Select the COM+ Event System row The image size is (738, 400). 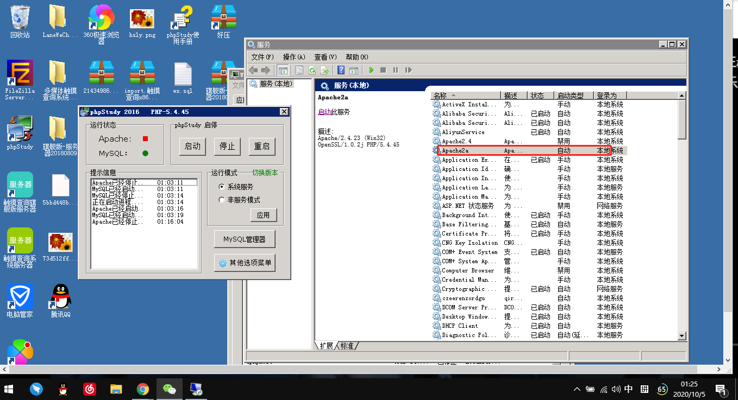[x=529, y=252]
